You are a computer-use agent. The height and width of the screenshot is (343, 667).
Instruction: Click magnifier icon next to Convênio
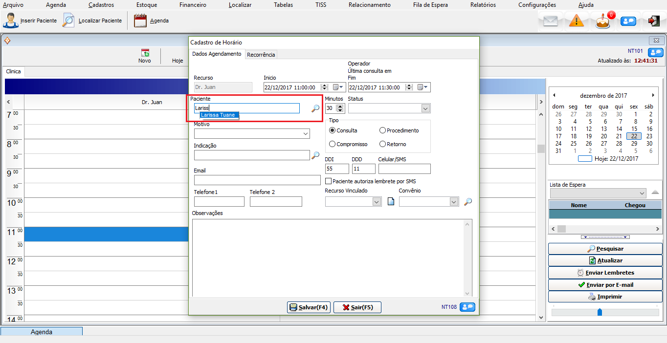[468, 202]
